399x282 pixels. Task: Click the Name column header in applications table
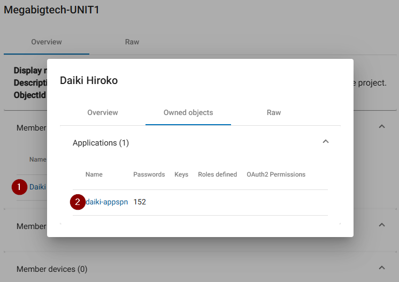point(94,174)
